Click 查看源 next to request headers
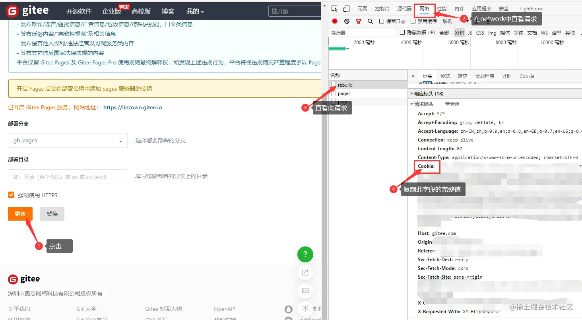 pyautogui.click(x=452, y=104)
